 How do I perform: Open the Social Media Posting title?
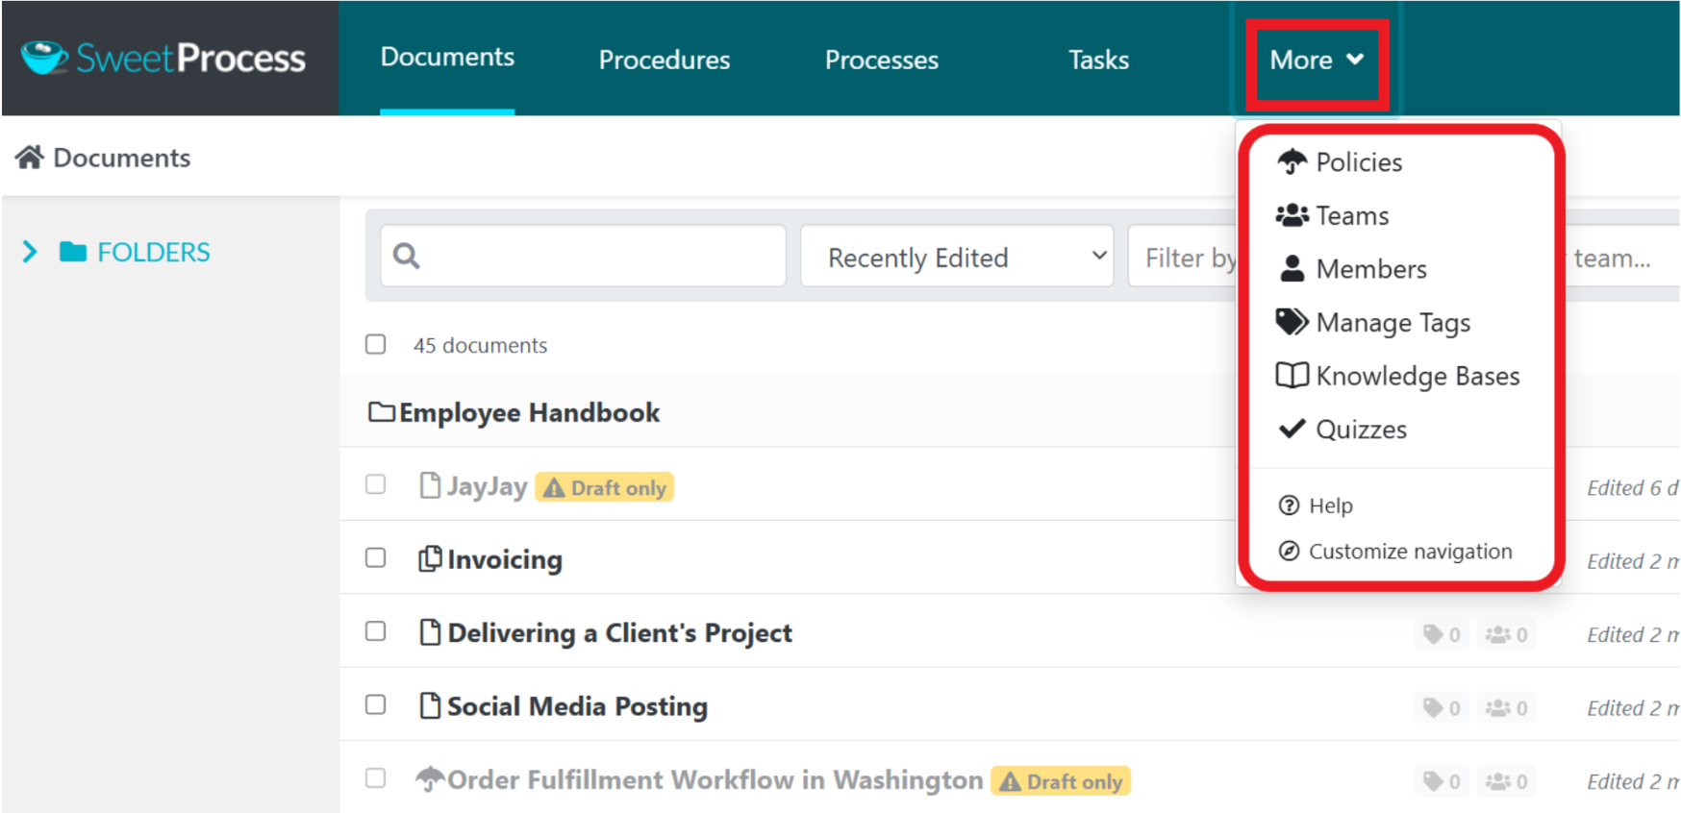578,706
